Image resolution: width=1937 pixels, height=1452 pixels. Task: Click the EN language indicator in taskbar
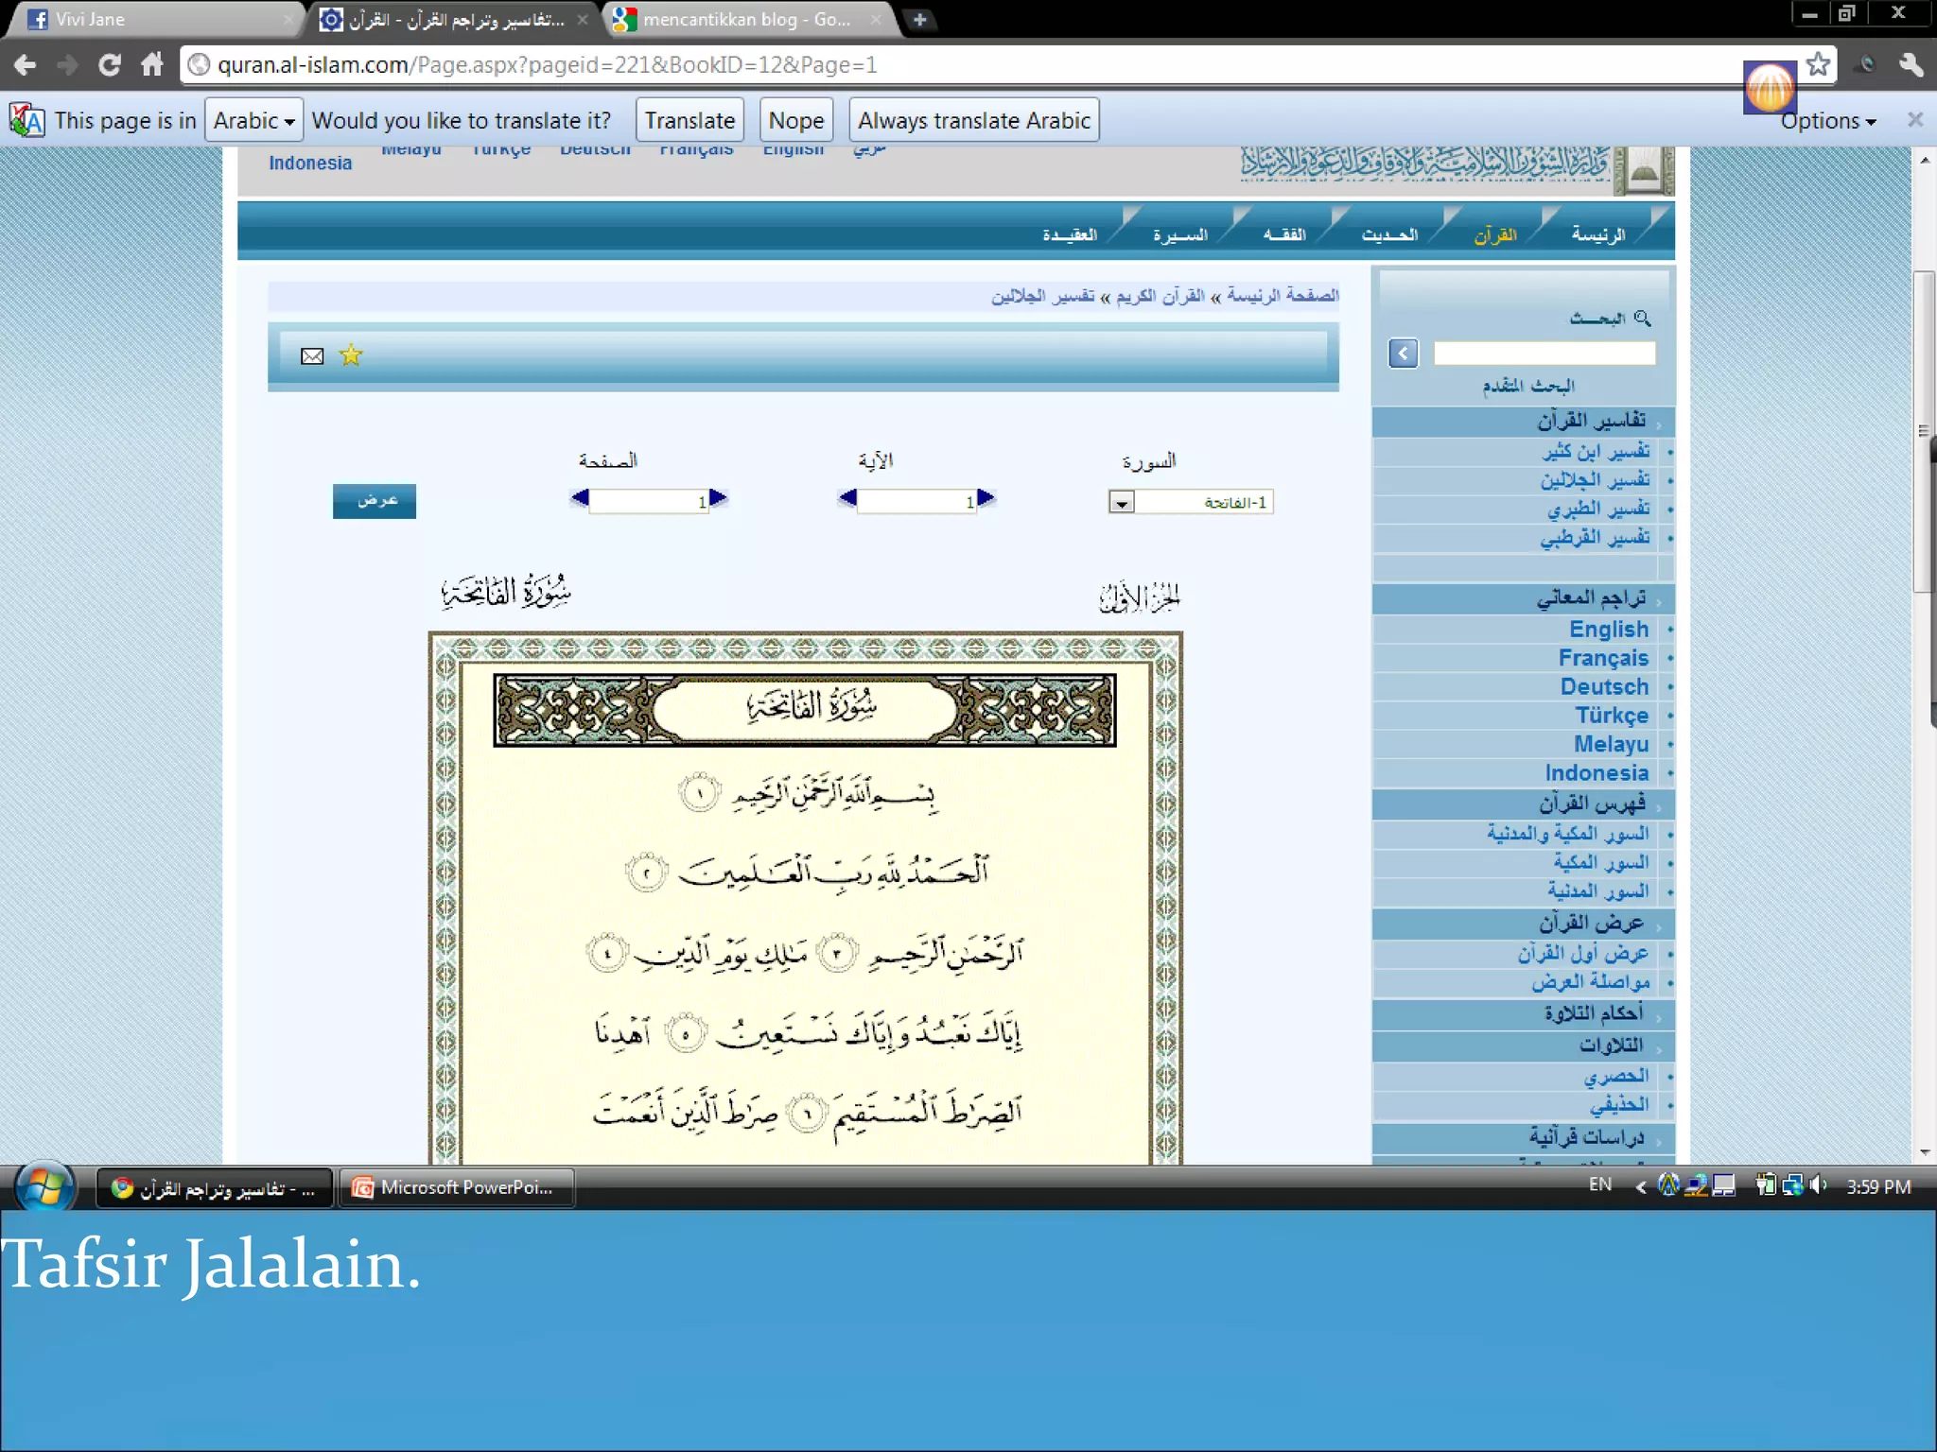click(1600, 1184)
